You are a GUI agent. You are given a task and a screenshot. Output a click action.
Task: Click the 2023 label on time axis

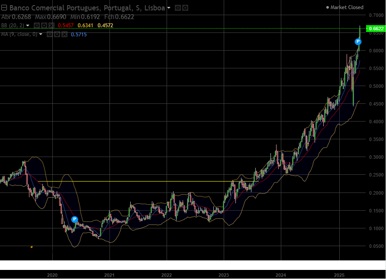coord(224,275)
